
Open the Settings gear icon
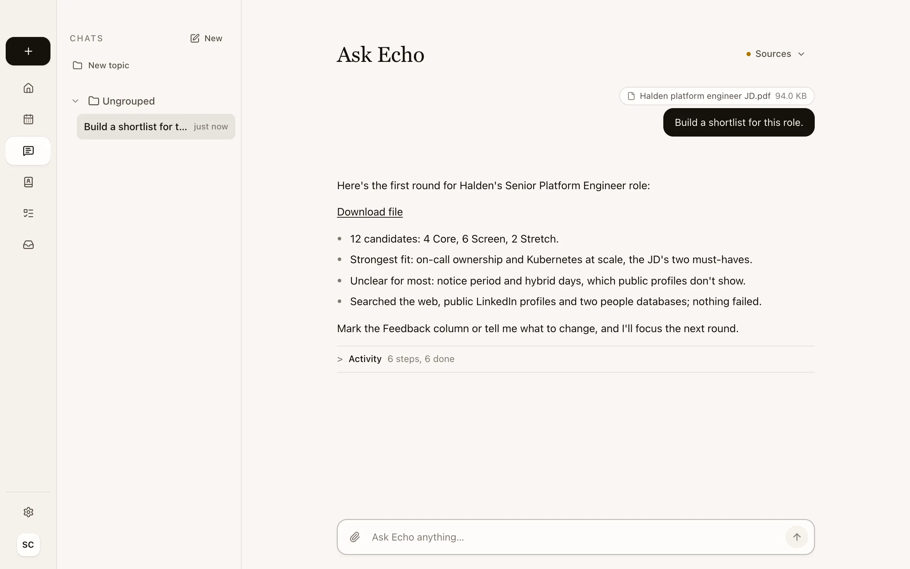[28, 512]
